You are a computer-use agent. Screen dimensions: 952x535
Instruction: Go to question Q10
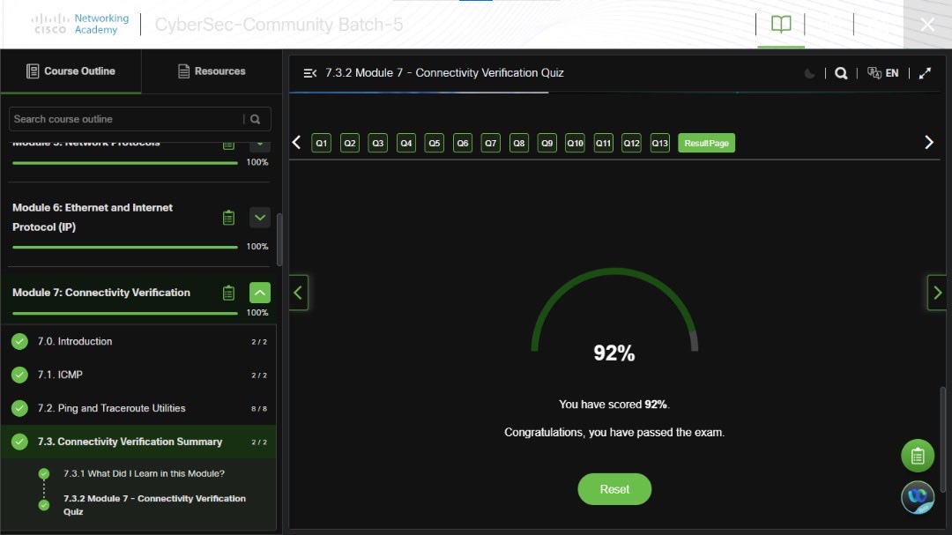[x=575, y=144]
